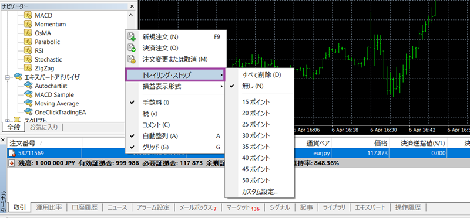Click the order 58711569 ticket icon
The width and height of the screenshot is (470, 218).
12,154
